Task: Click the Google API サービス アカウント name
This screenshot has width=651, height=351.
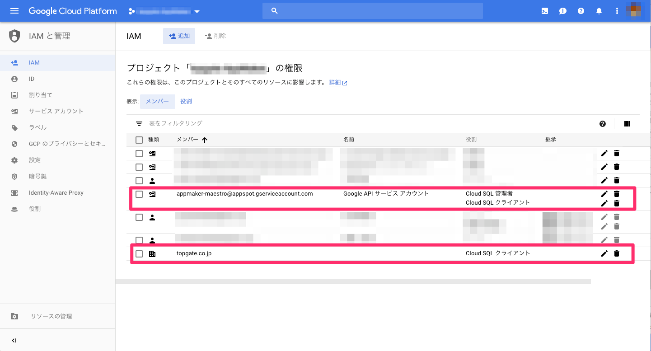Action: (x=386, y=194)
